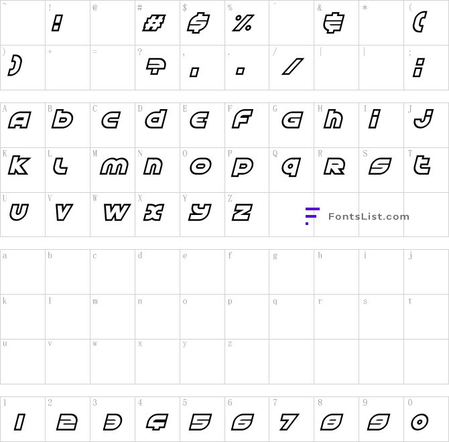Image resolution: width=449 pixels, height=442 pixels.
Task: Click the percent sign glyph cell
Action: click(x=247, y=23)
